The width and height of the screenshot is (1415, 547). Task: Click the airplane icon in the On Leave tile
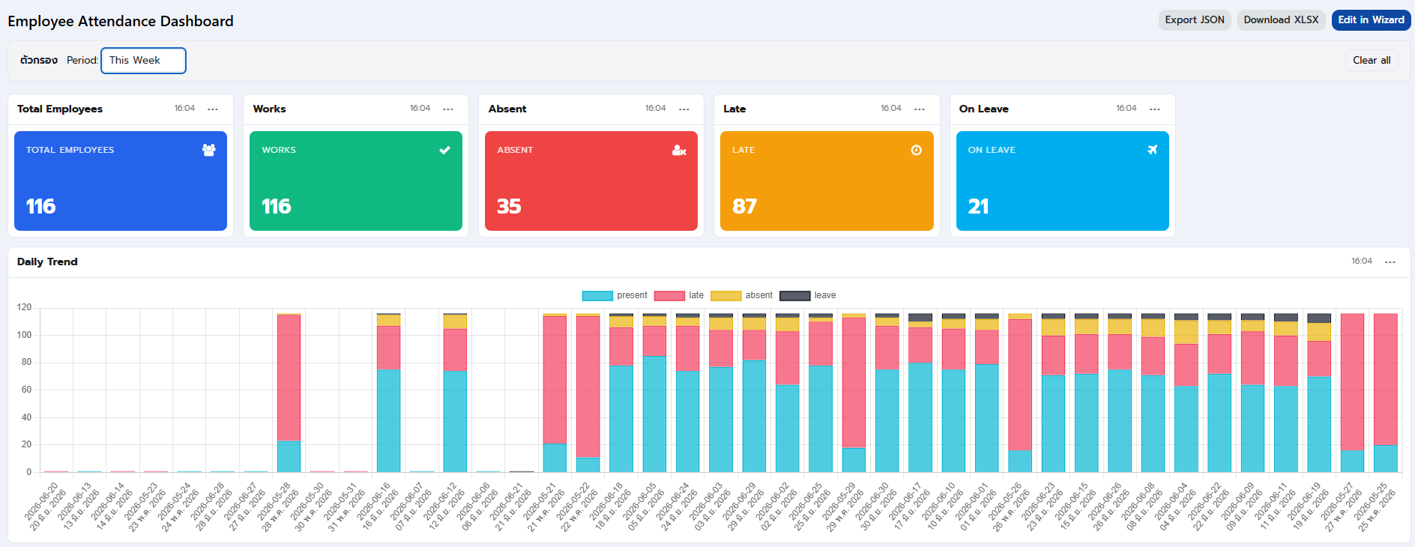1153,150
